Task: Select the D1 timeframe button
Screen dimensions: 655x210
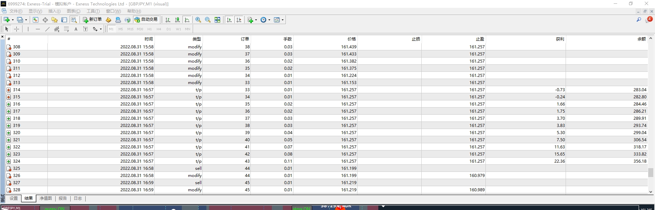Action: pyautogui.click(x=169, y=29)
